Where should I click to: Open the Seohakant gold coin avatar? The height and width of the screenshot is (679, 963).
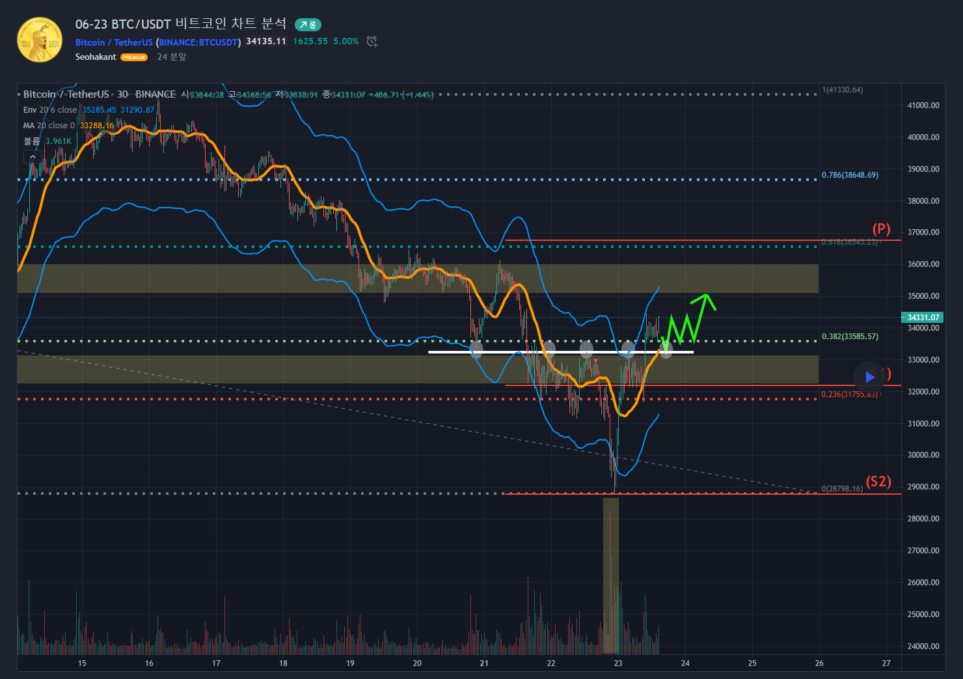(x=40, y=40)
